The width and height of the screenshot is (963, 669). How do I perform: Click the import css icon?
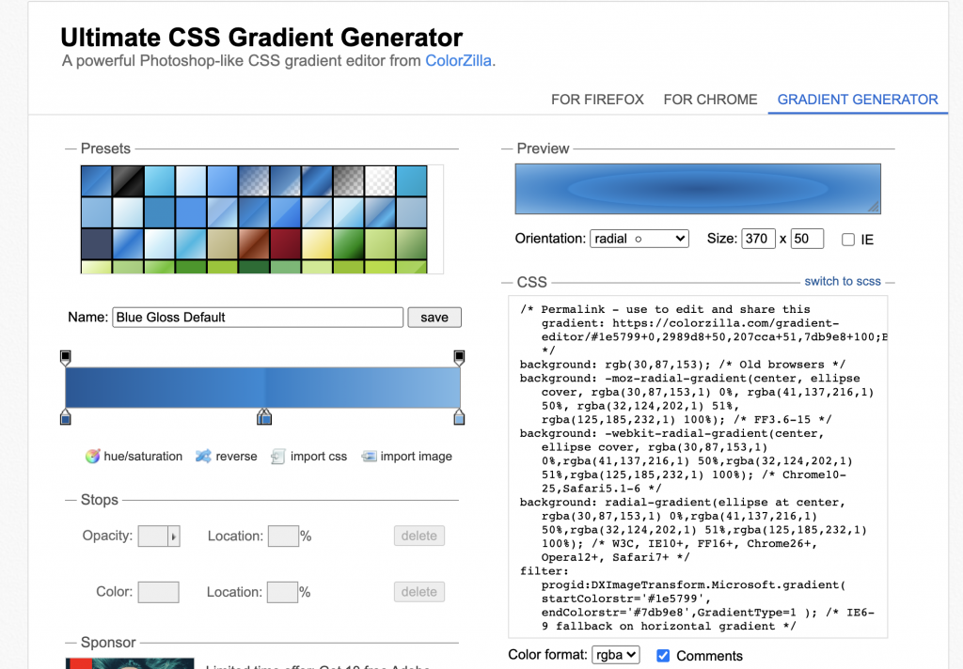pos(277,456)
